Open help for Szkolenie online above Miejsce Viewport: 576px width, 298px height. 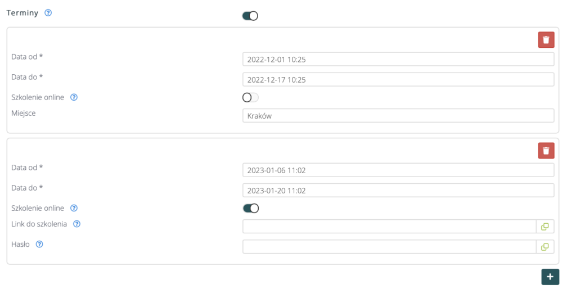74,97
